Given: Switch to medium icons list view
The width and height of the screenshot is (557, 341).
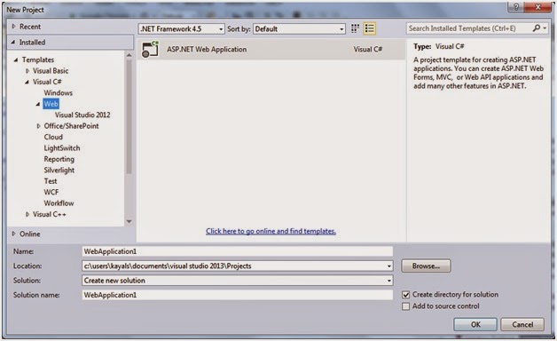Looking at the screenshot, I should click(370, 28).
